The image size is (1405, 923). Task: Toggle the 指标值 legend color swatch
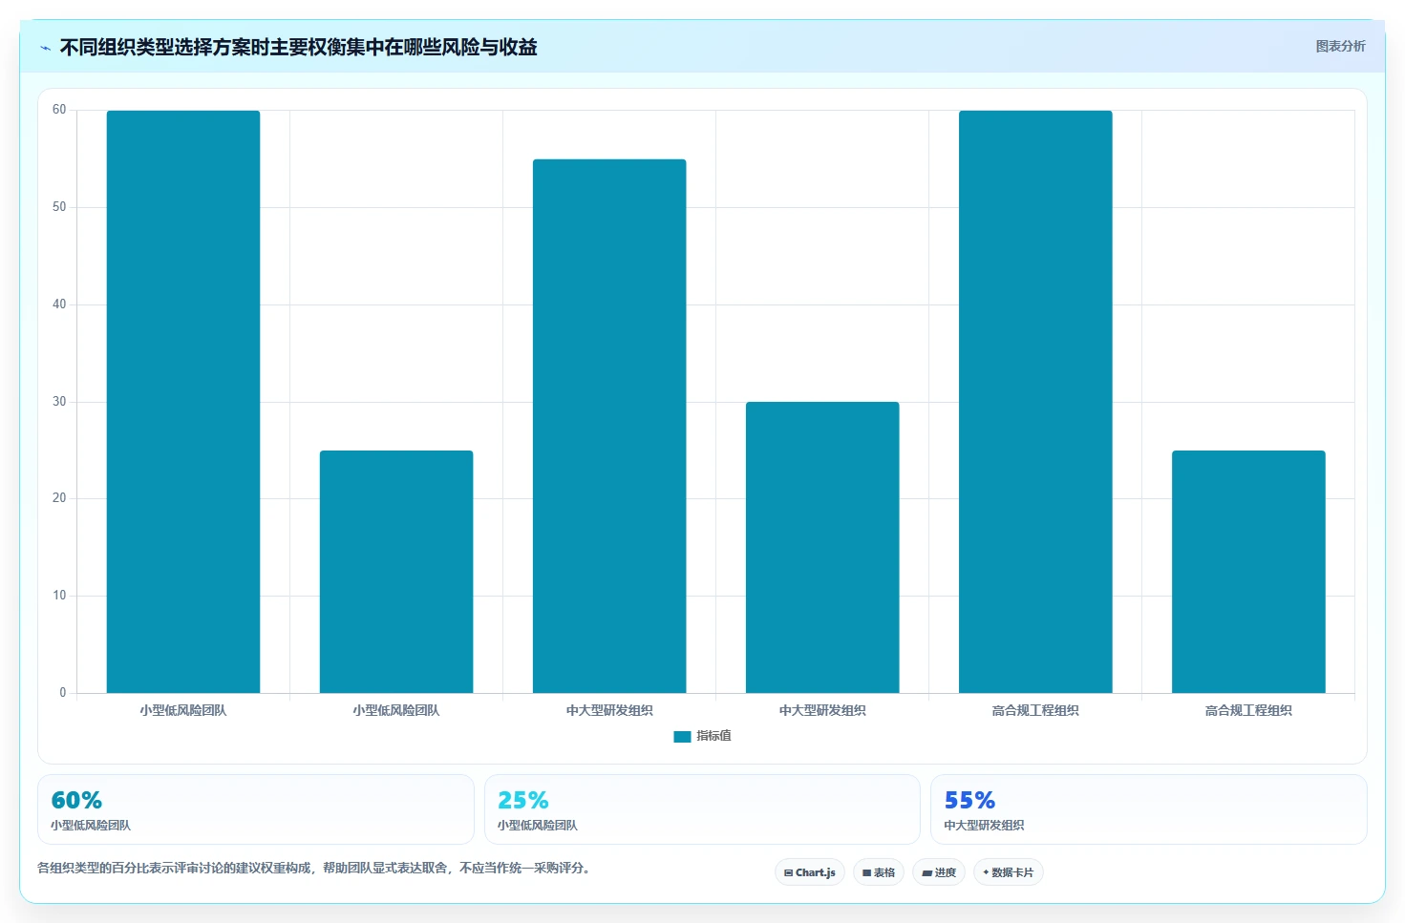coord(682,736)
